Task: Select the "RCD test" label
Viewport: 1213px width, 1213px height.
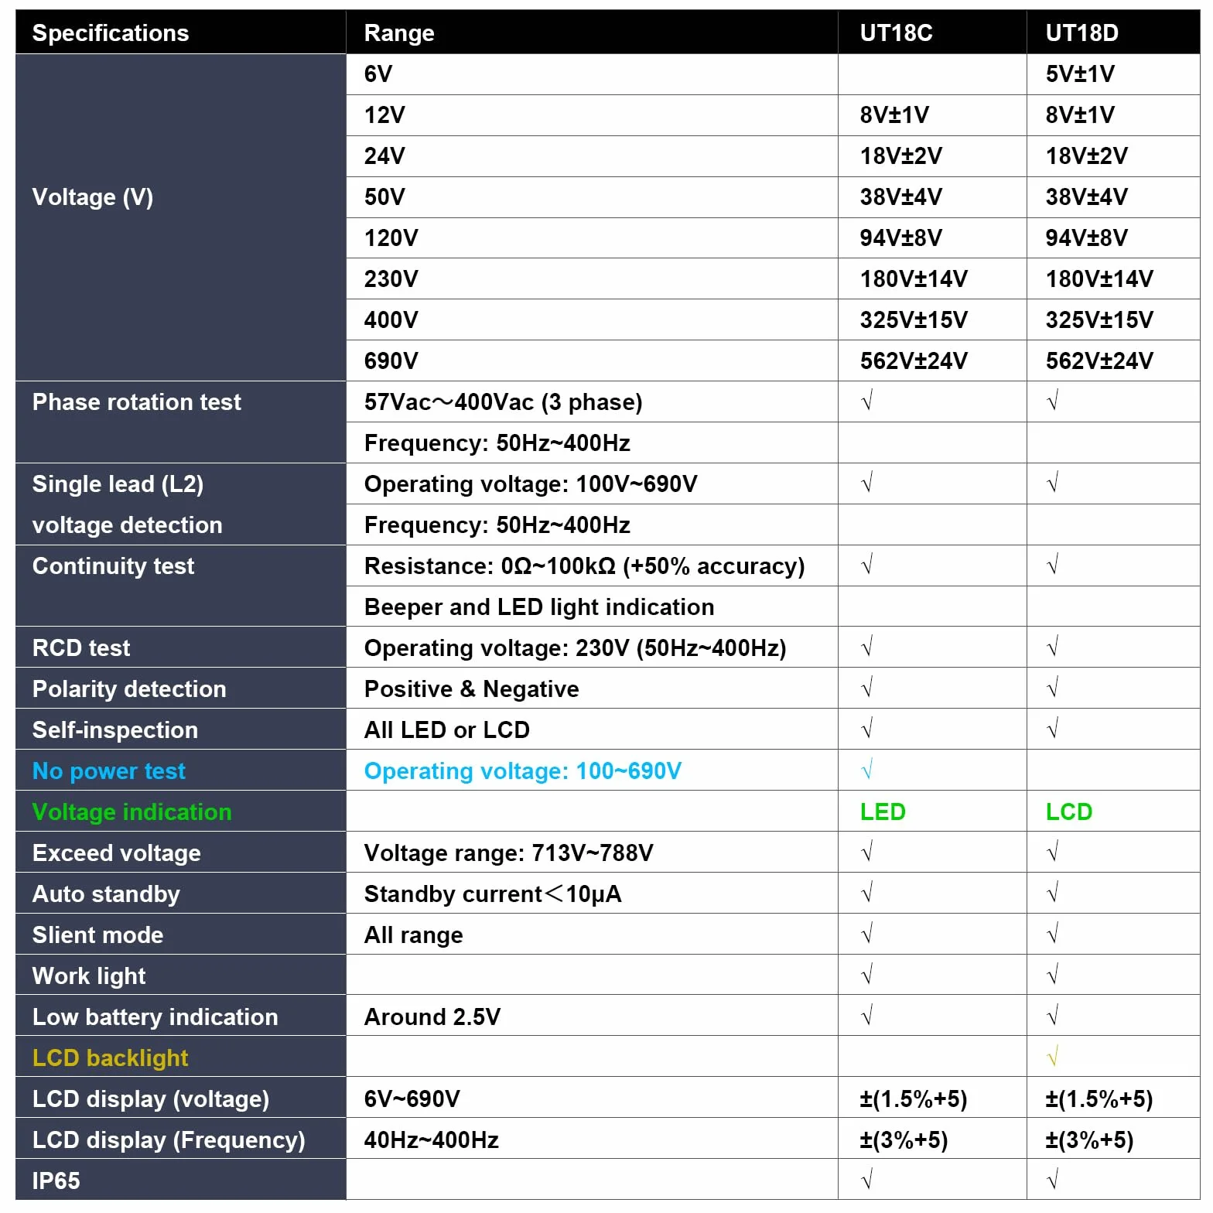Action: point(81,648)
